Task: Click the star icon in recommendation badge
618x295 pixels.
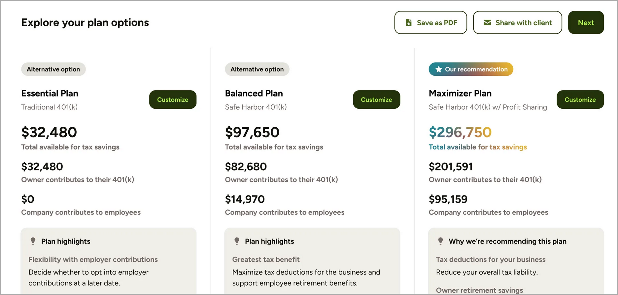Action: click(438, 69)
